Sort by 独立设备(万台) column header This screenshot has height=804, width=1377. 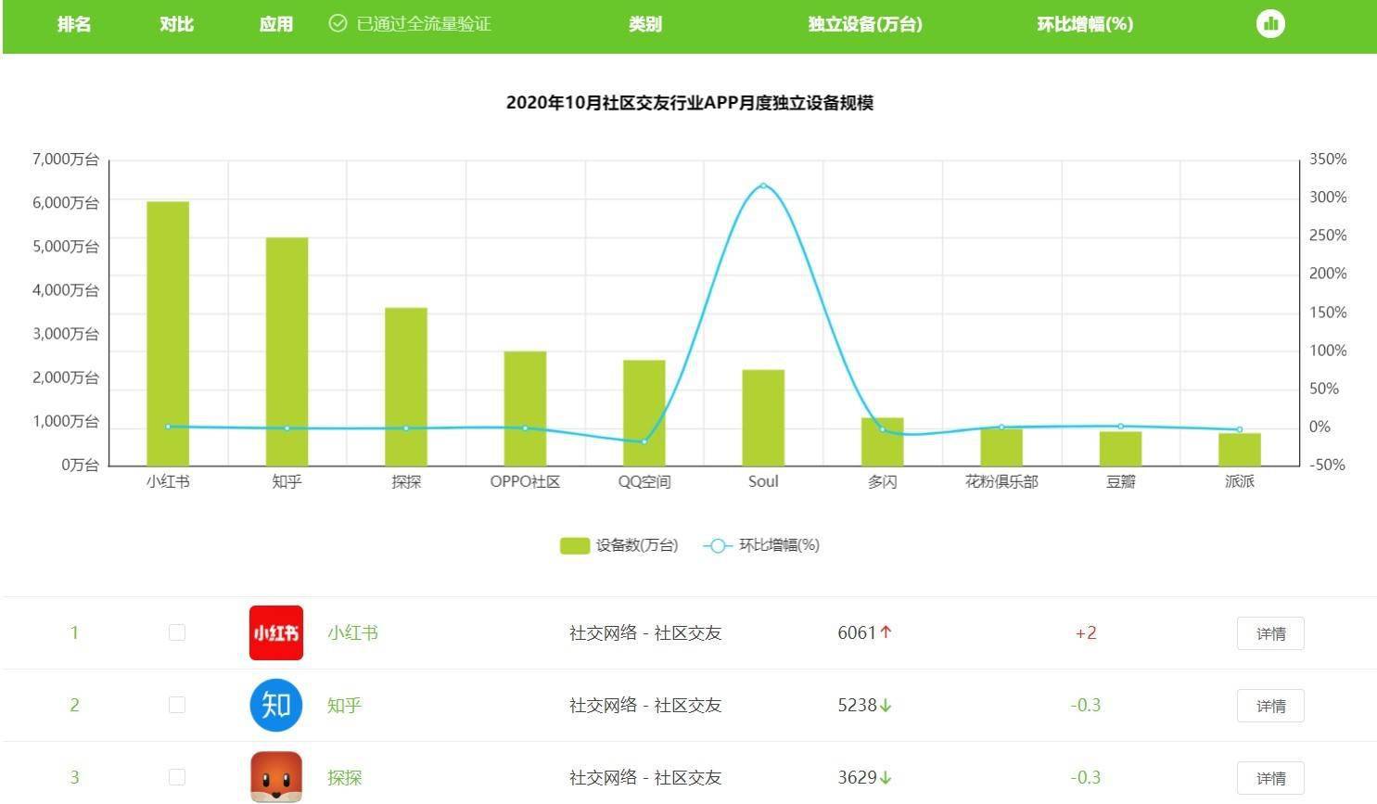tap(864, 24)
